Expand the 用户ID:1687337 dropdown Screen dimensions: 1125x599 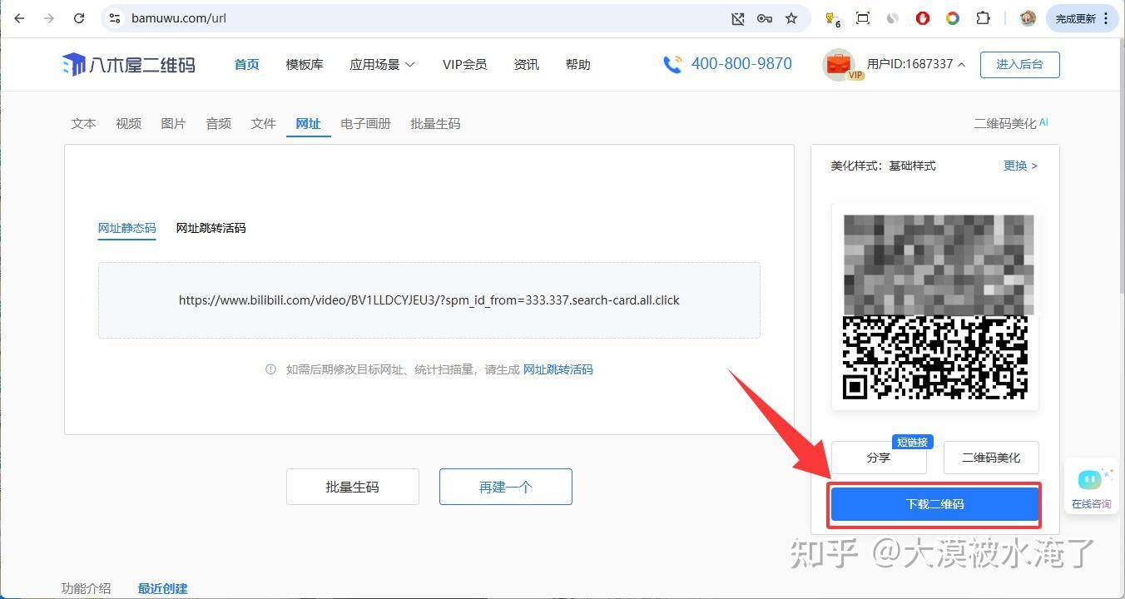pos(916,64)
